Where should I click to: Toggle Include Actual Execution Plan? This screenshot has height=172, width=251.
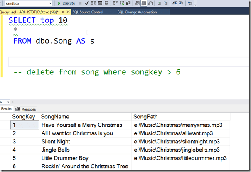click(x=115, y=3)
